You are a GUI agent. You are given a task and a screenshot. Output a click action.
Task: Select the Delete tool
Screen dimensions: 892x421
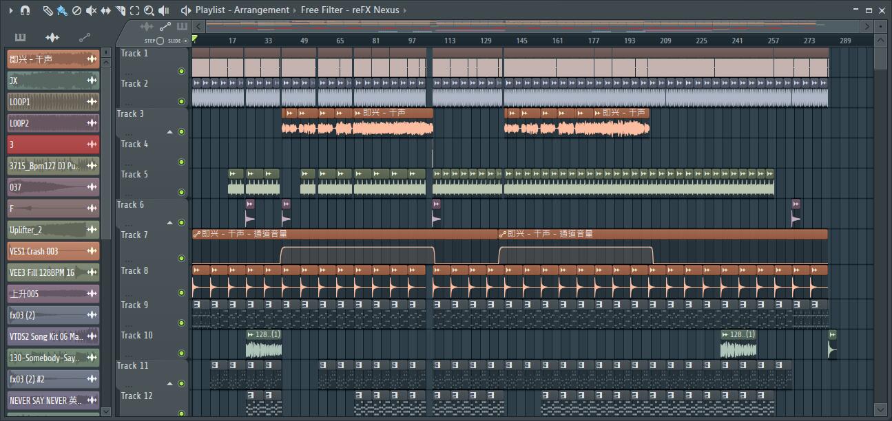click(x=76, y=10)
